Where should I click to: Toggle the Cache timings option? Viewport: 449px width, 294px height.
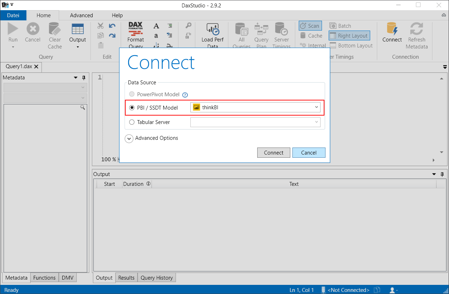pyautogui.click(x=311, y=35)
